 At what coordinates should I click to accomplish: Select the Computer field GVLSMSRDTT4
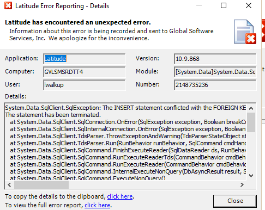point(85,72)
